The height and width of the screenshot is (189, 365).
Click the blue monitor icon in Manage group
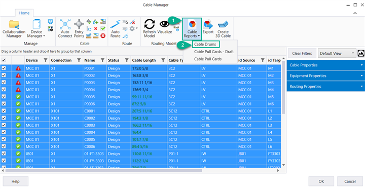pos(50,21)
